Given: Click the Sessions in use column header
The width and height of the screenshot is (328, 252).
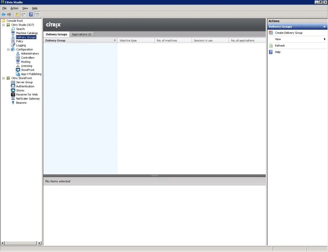Looking at the screenshot, I should tap(210, 40).
